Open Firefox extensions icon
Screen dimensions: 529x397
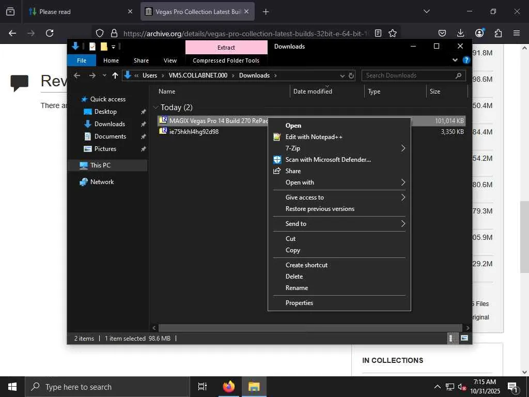click(x=498, y=33)
